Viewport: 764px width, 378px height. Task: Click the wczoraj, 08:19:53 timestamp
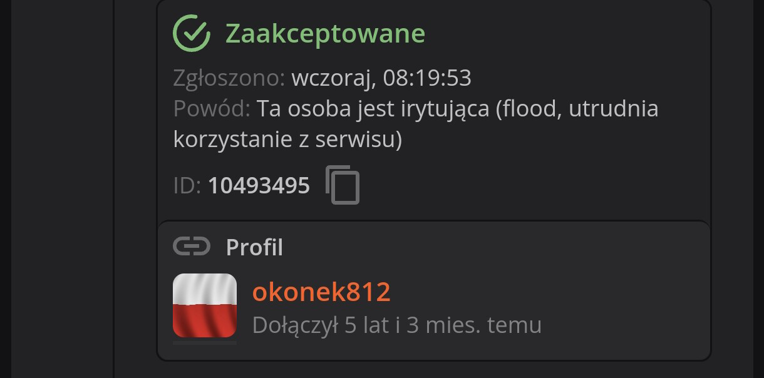tap(381, 78)
